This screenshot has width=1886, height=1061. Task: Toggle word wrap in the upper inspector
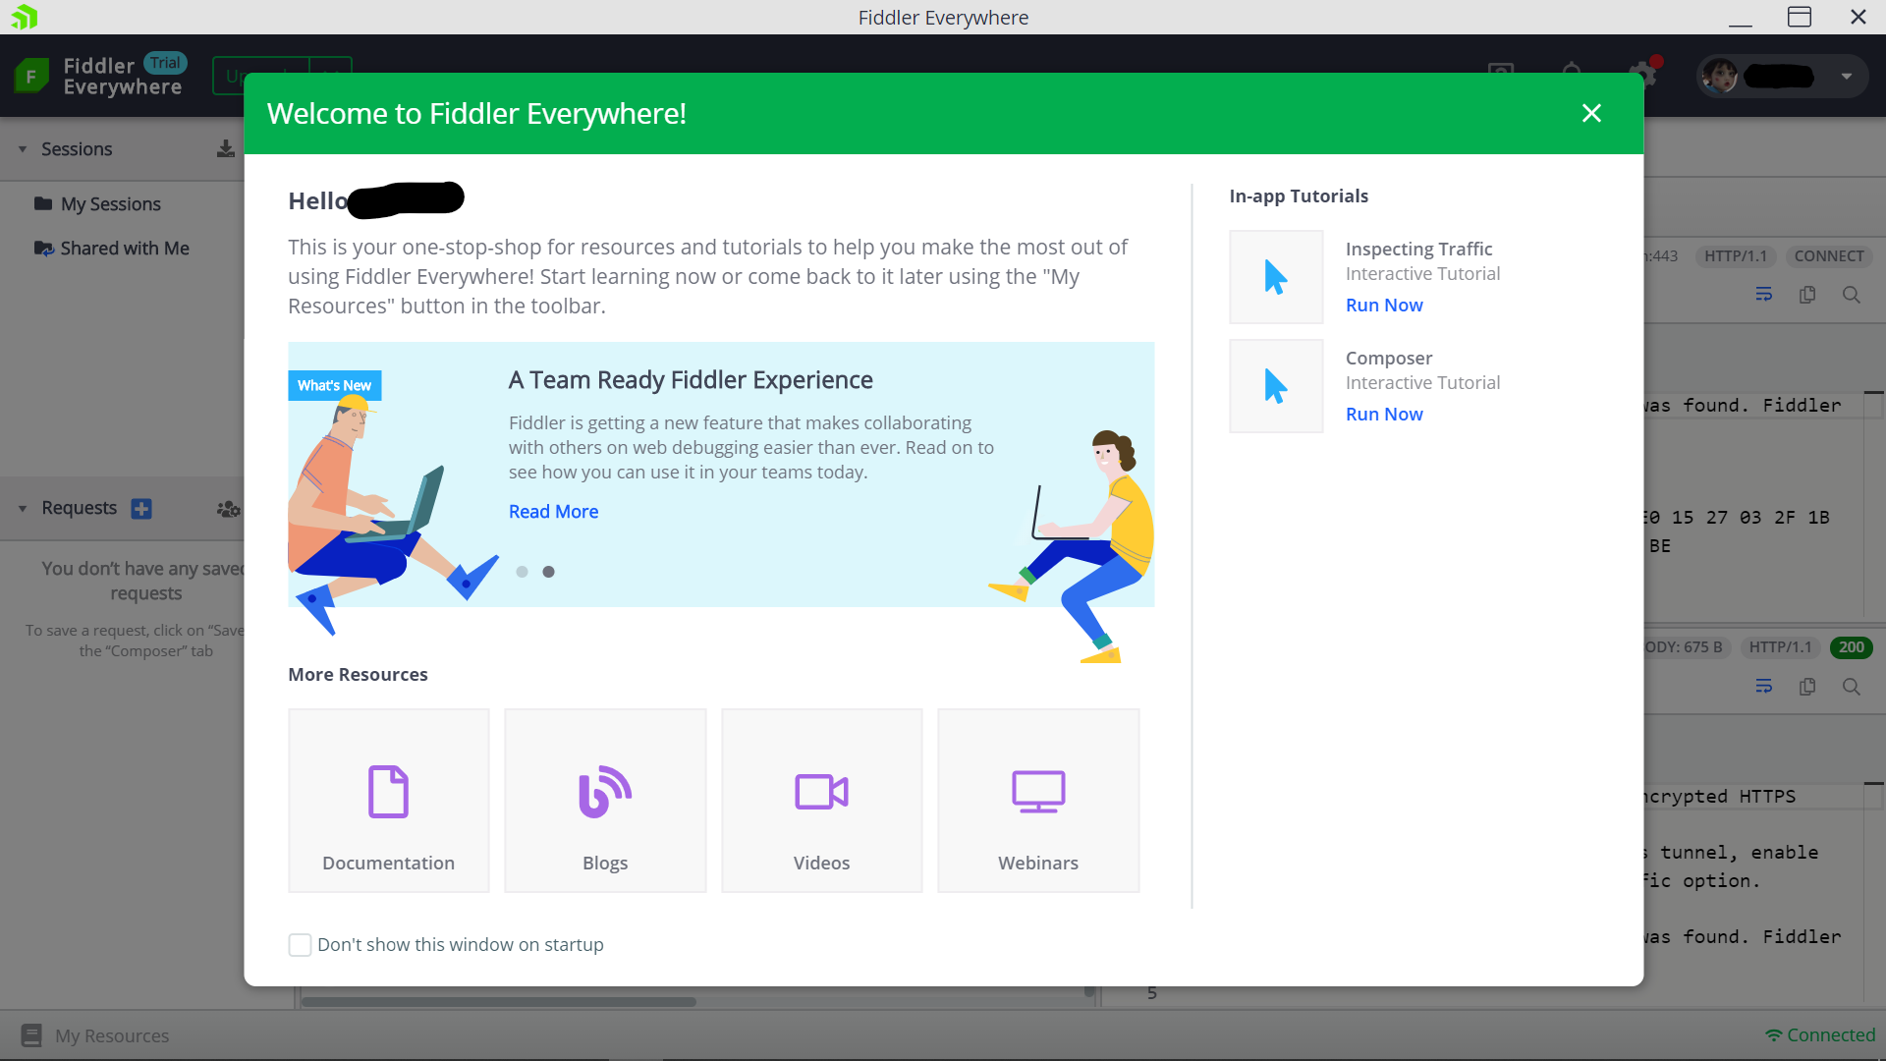1764,295
